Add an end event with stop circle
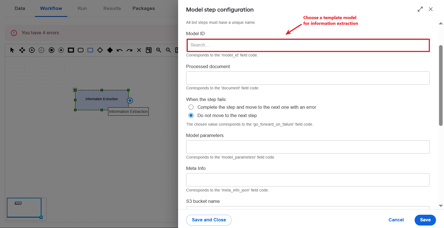 click(52, 50)
